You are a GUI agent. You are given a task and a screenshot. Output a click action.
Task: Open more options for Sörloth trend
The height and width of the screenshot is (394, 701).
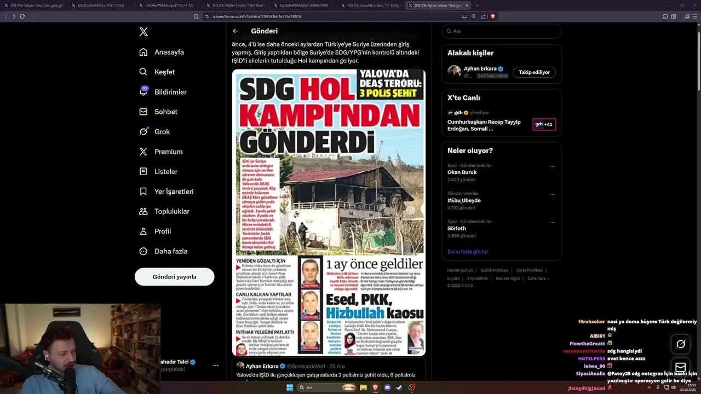tap(552, 222)
